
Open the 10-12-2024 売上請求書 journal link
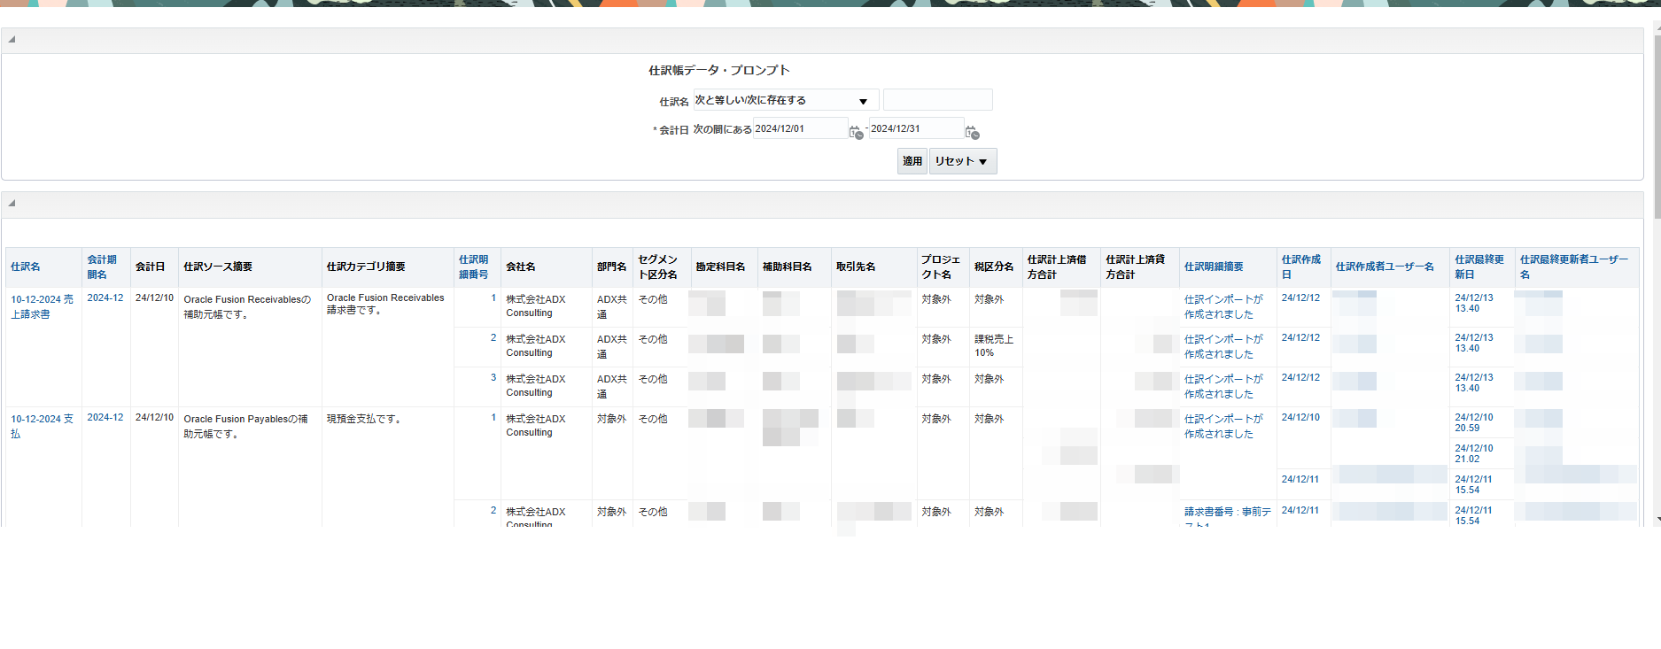click(x=42, y=306)
